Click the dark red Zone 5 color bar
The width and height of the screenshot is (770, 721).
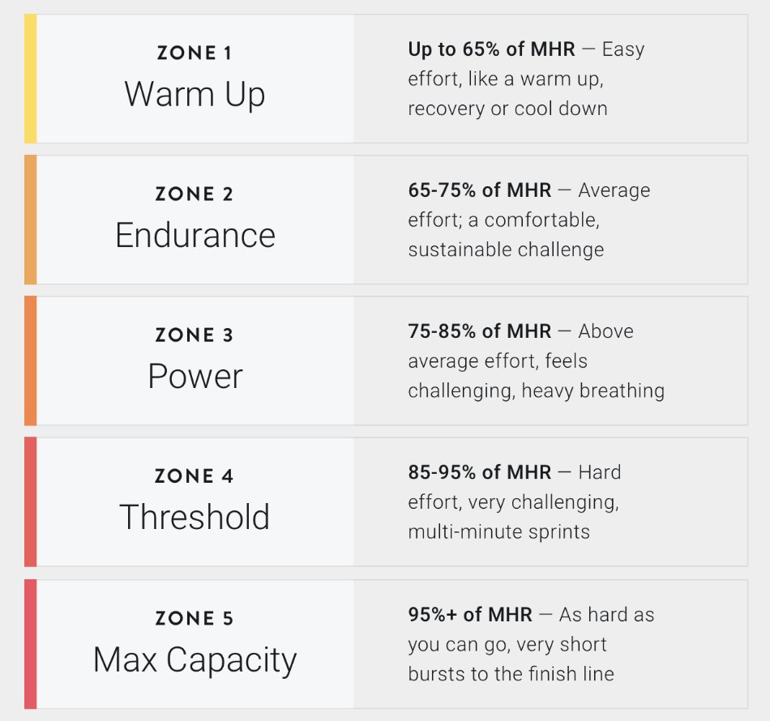30,644
